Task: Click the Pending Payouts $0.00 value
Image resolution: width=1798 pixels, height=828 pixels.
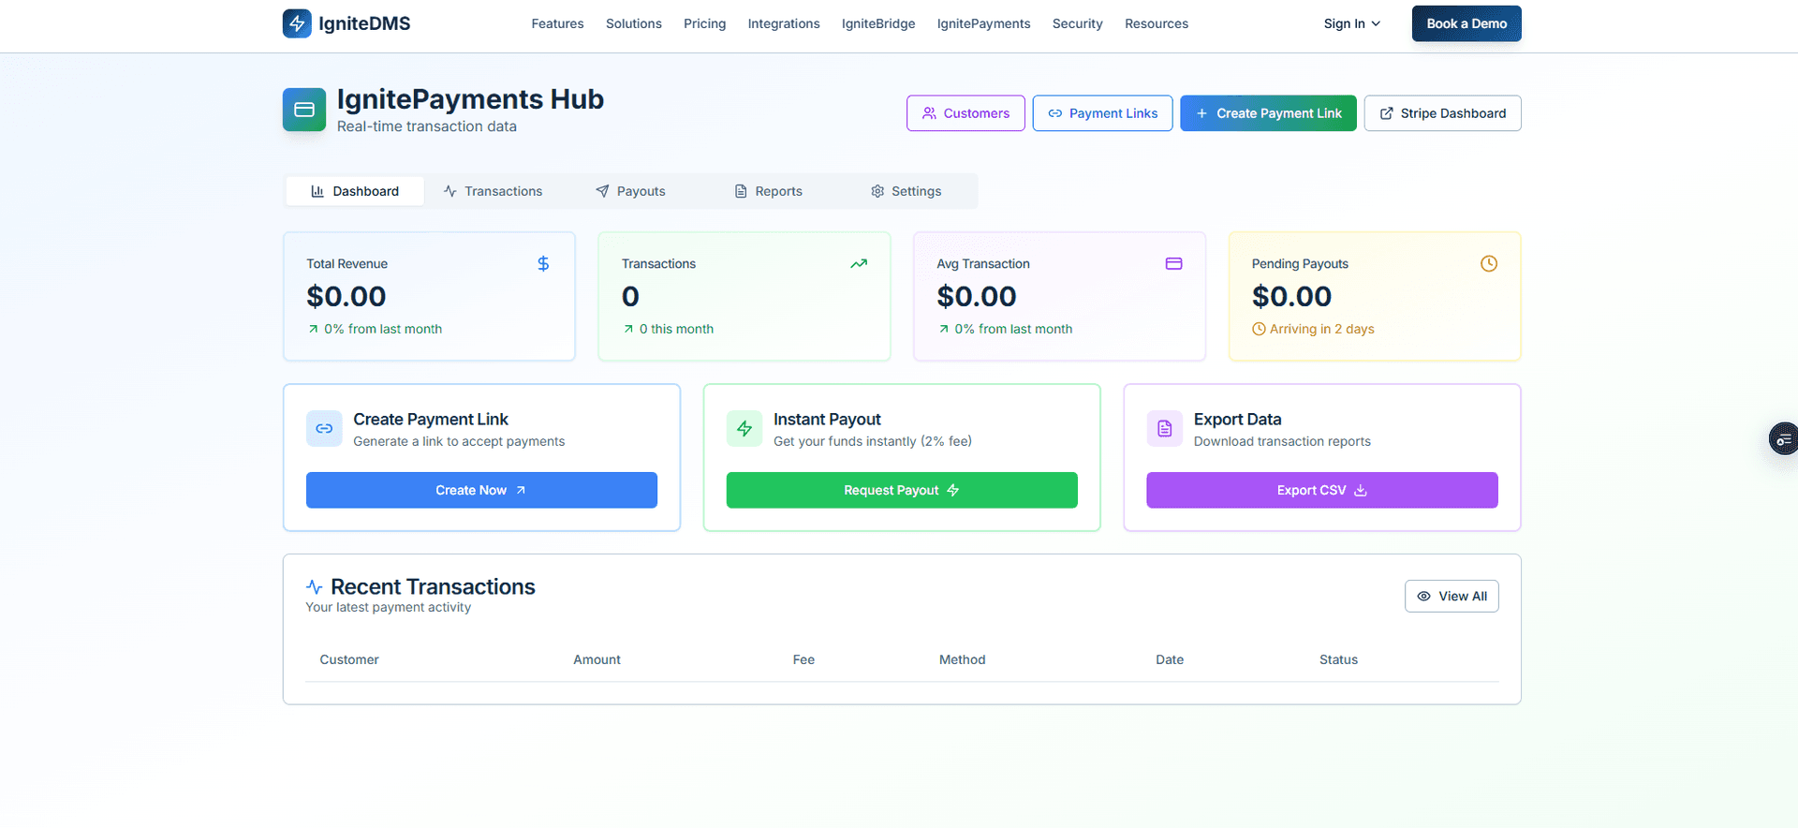Action: pyautogui.click(x=1291, y=297)
